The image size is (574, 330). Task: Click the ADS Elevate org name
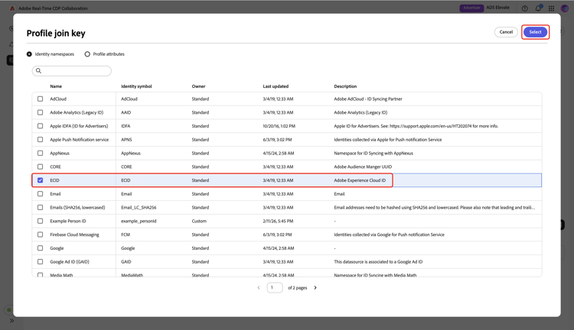coord(497,8)
